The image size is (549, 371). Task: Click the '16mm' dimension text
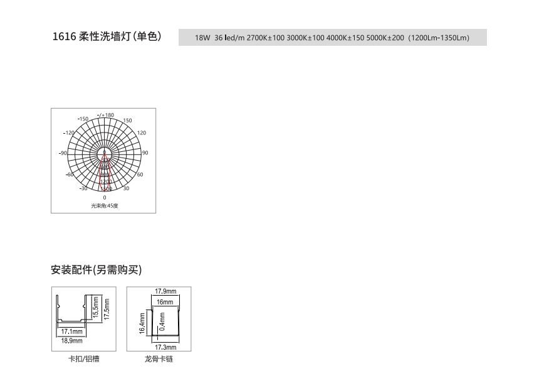point(165,302)
